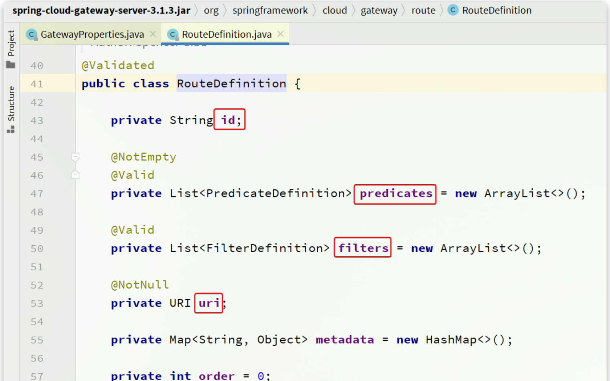Click the predicates field name

[396, 194]
